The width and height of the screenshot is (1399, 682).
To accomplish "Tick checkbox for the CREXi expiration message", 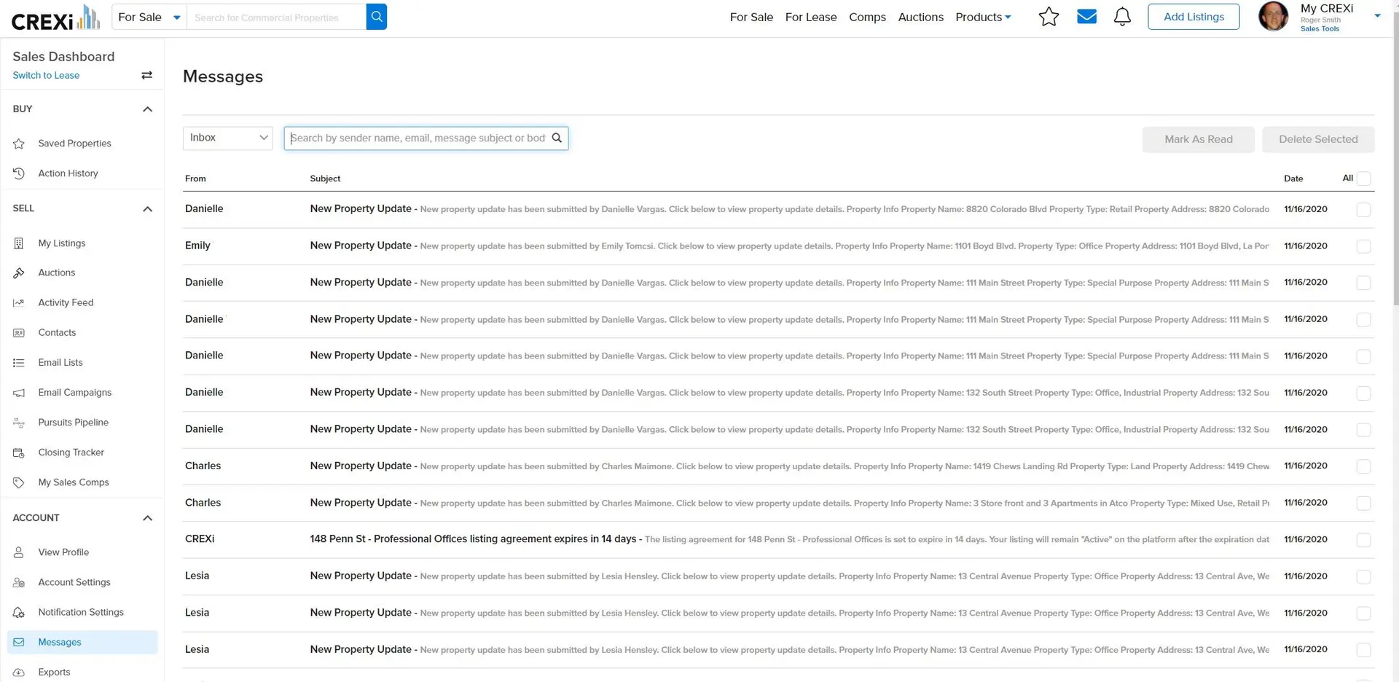I will (1363, 540).
